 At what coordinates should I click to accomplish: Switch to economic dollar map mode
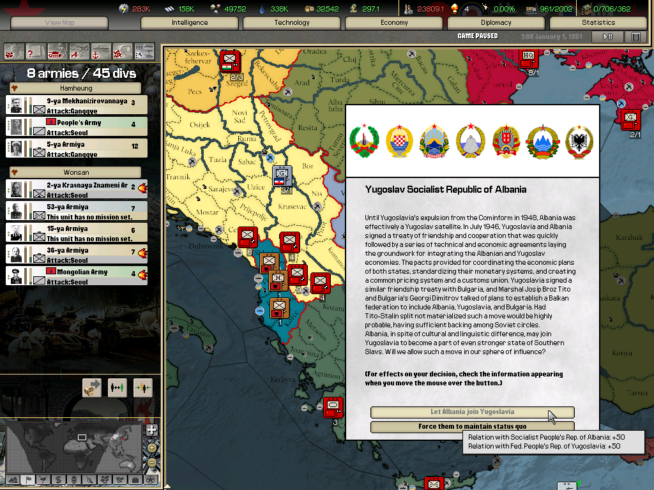[58, 479]
